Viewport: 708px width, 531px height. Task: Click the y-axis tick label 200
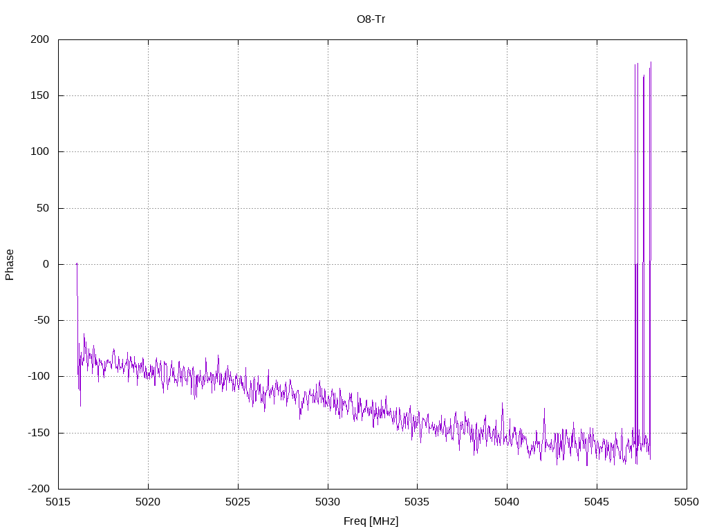click(x=39, y=39)
